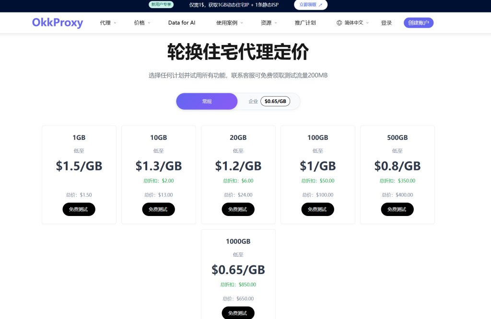This screenshot has height=319, width=491.
Task: Click 免费测试 on the 1000GB plan
Action: pyautogui.click(x=238, y=312)
